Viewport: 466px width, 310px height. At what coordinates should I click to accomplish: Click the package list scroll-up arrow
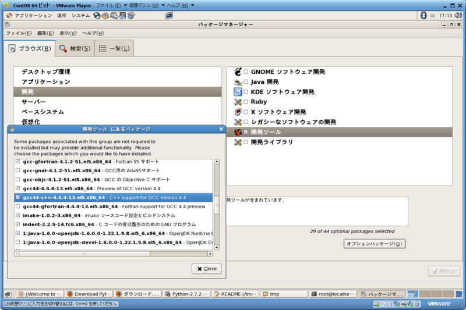click(x=217, y=162)
